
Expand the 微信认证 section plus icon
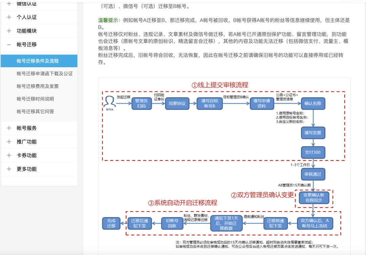tap(9, 4)
